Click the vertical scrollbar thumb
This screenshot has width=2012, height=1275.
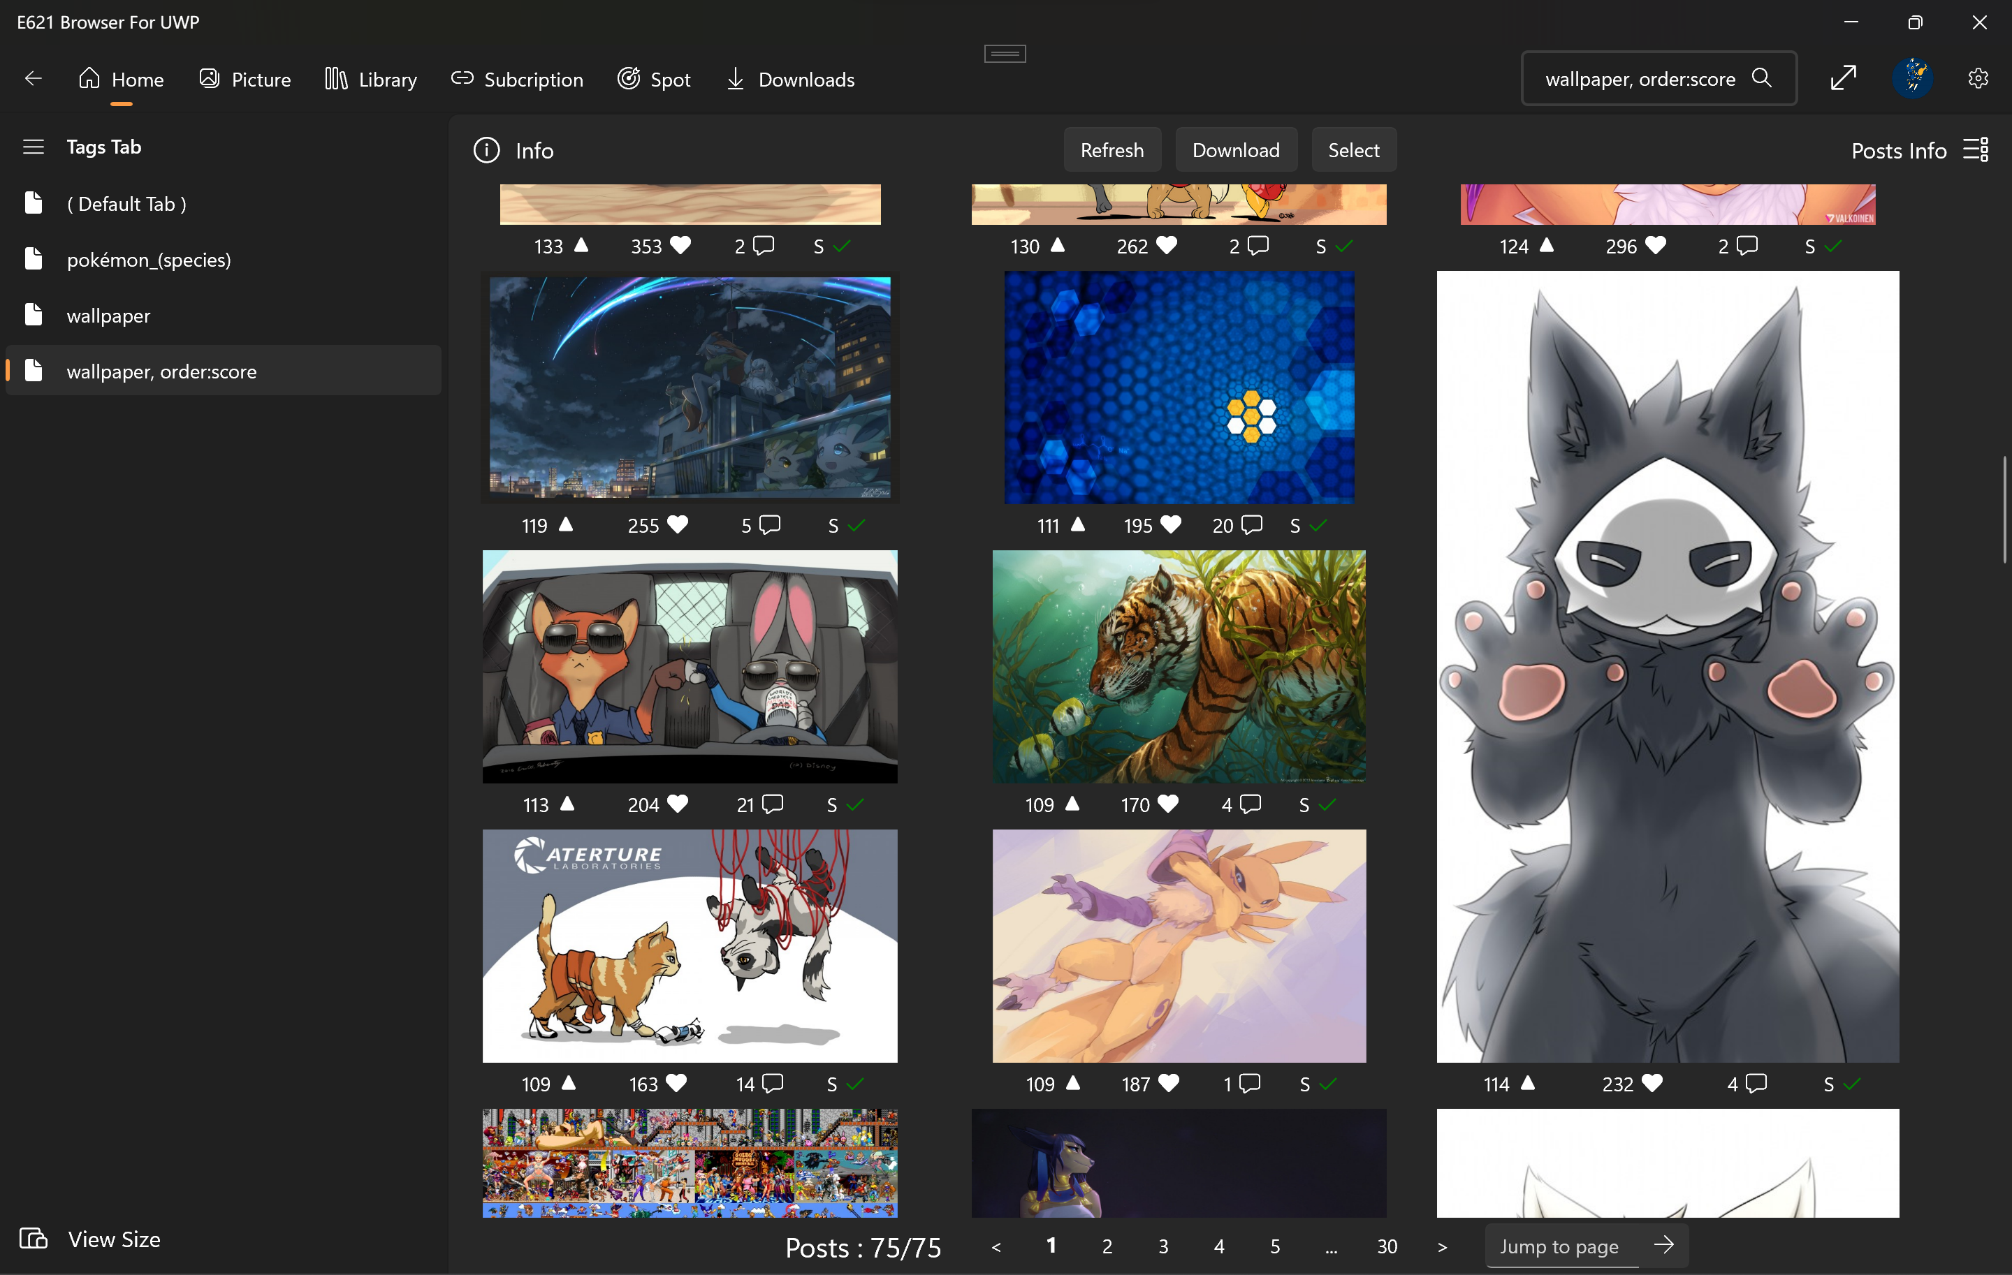coord(2004,509)
